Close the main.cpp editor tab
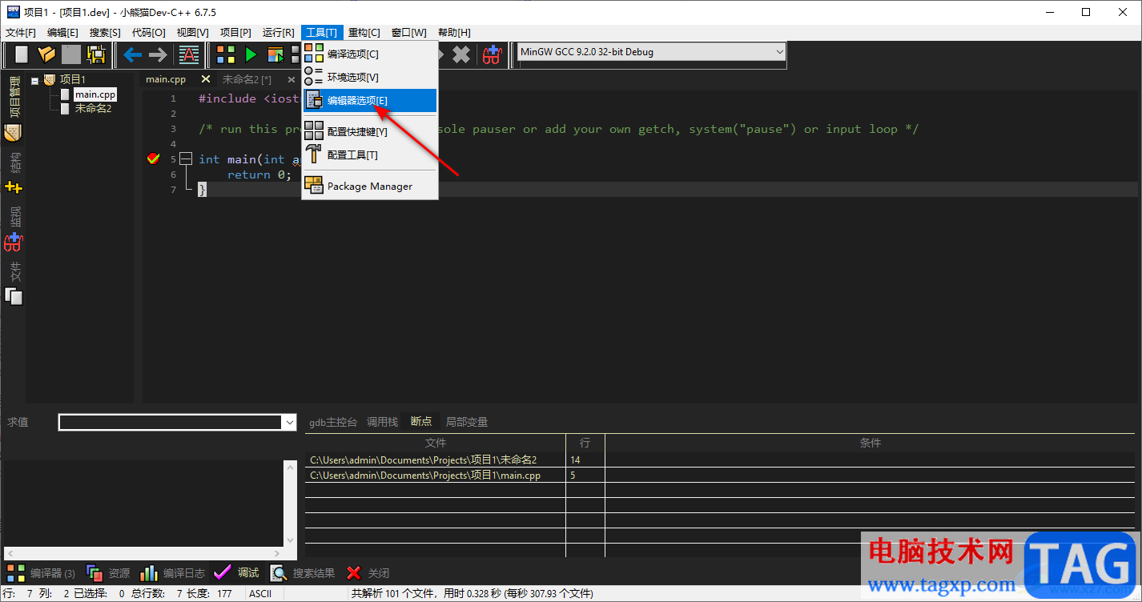This screenshot has width=1142, height=602. pos(206,79)
